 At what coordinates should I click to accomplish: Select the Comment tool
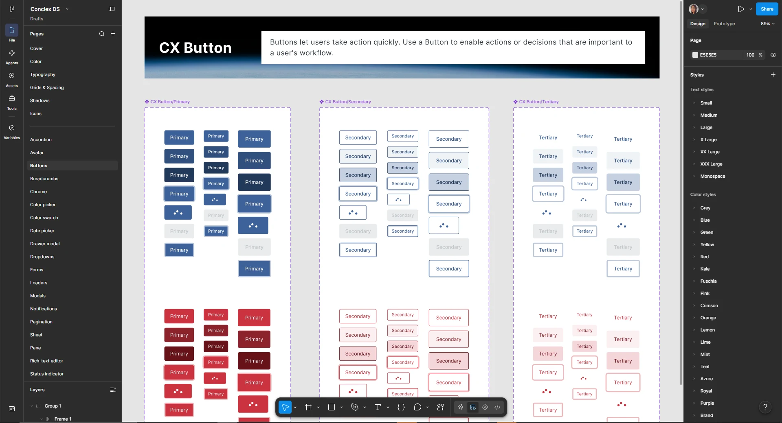(x=417, y=407)
